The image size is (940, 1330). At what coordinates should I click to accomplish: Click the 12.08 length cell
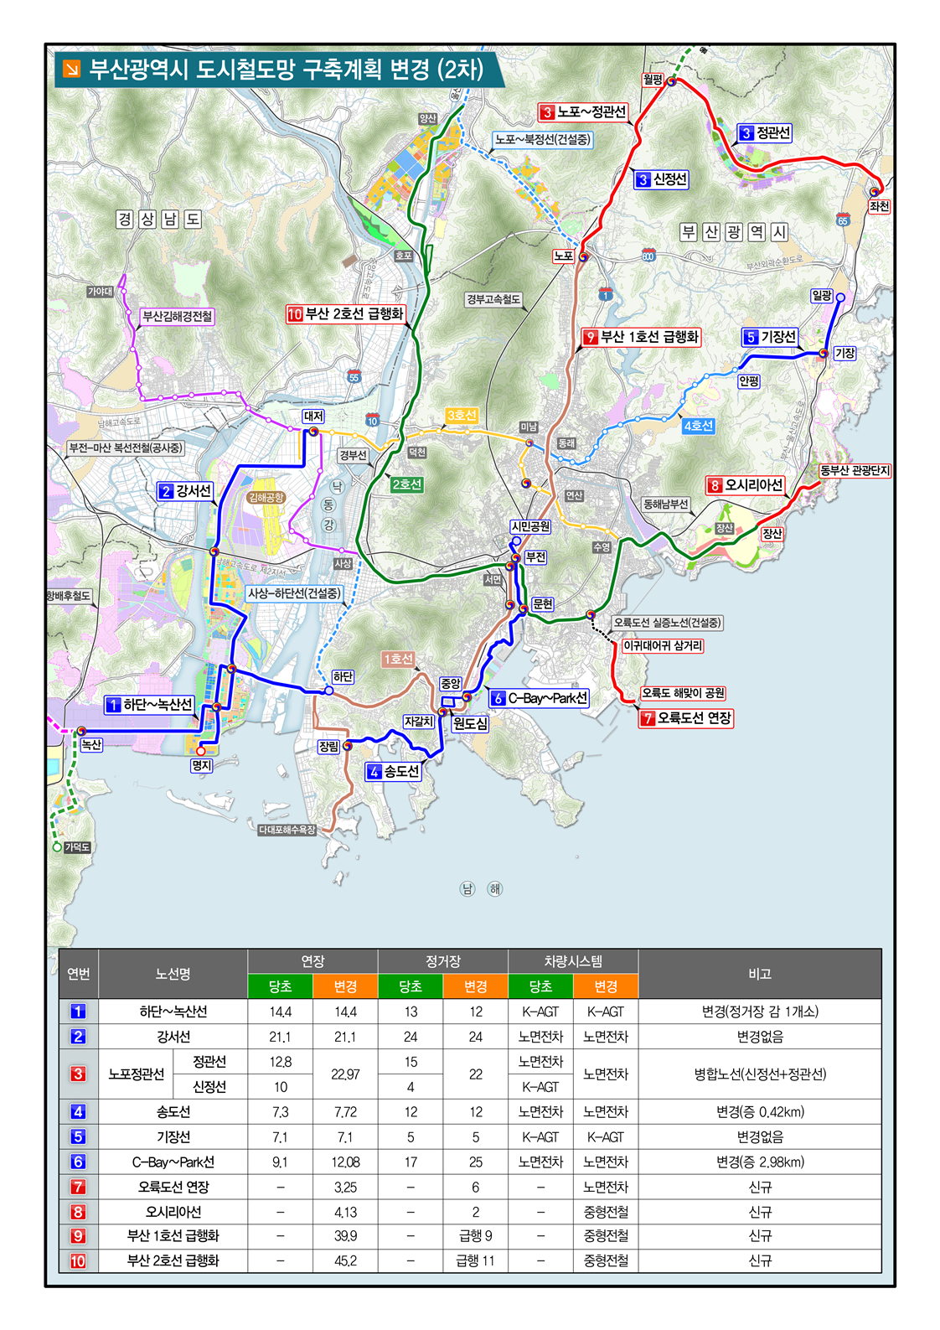point(345,1162)
